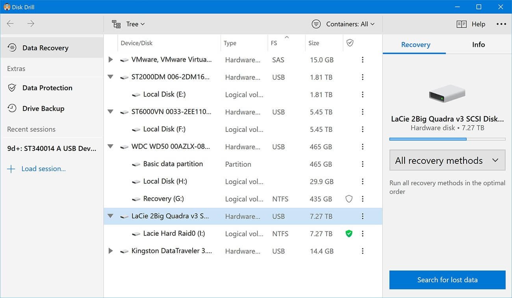
Task: Open the All recovery methods dropdown
Action: coord(447,160)
